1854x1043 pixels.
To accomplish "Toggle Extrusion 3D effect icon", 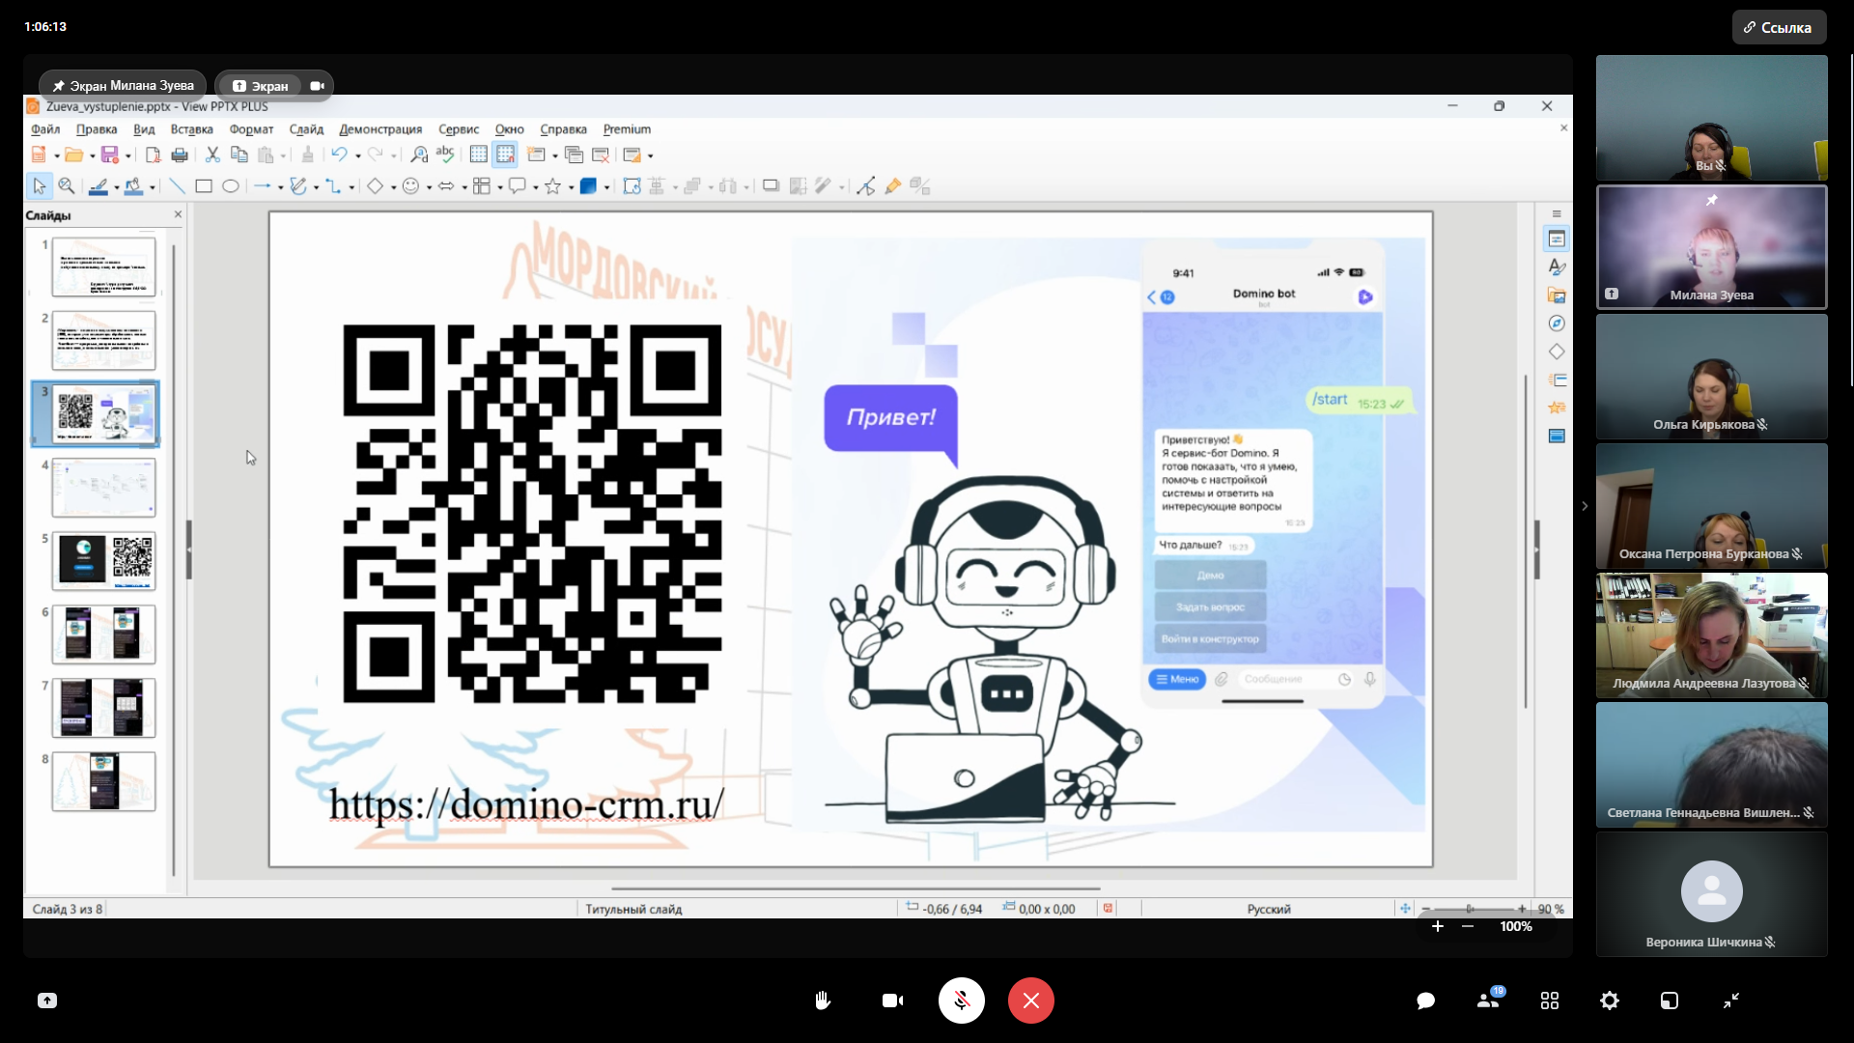I will tap(920, 186).
